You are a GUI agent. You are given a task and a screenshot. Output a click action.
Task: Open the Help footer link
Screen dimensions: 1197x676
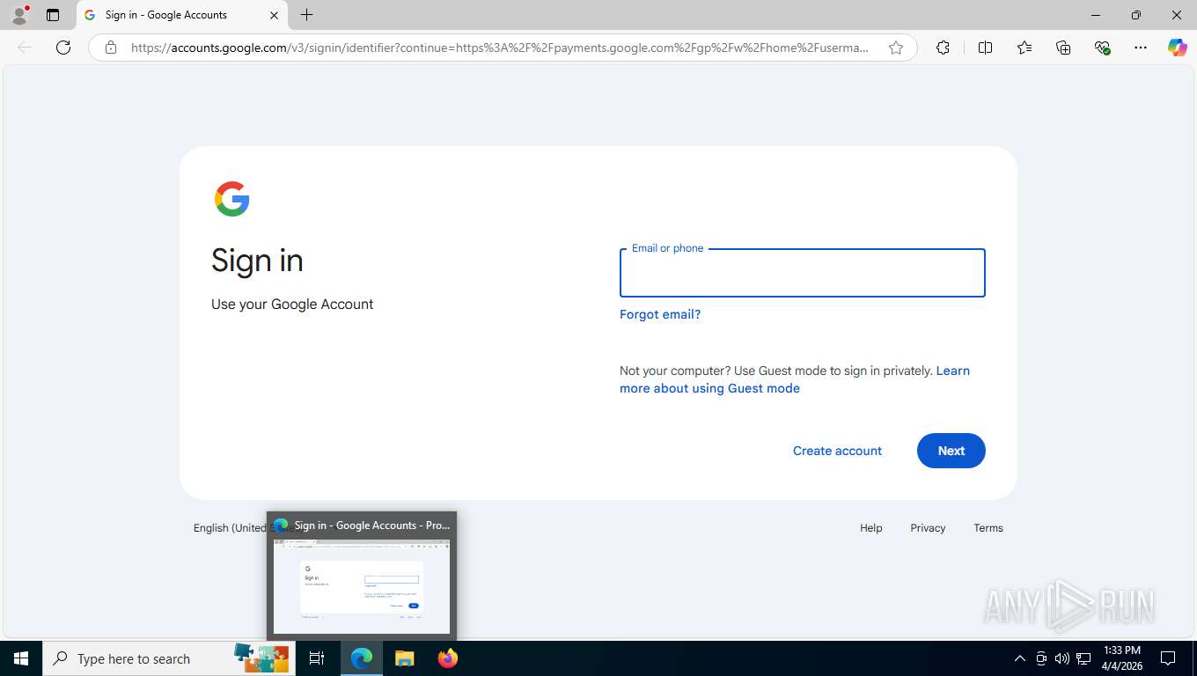pyautogui.click(x=871, y=528)
